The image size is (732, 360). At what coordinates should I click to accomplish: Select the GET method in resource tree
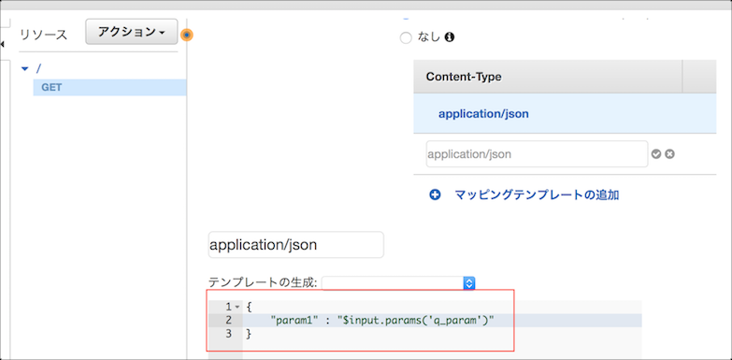coord(109,87)
